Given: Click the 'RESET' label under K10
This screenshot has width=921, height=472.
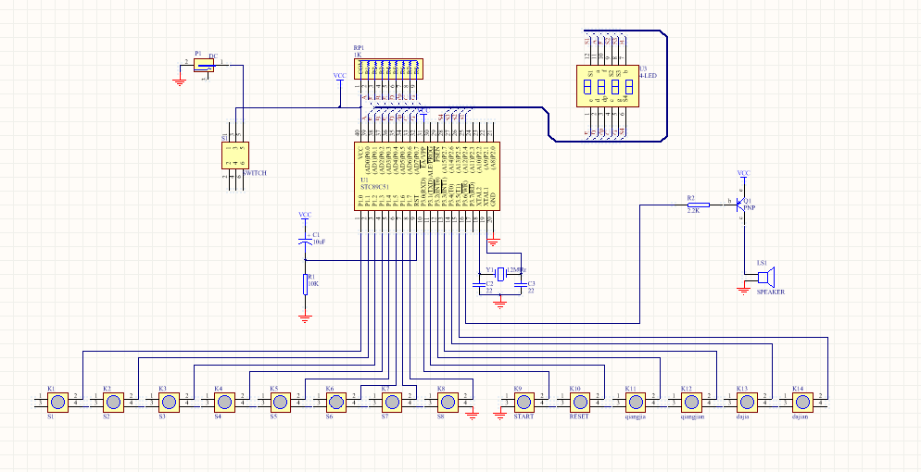Looking at the screenshot, I should tap(579, 416).
